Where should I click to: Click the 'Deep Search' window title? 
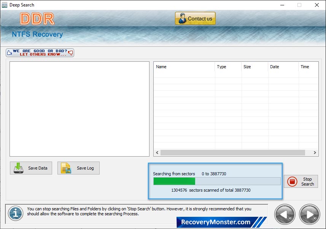(22, 5)
